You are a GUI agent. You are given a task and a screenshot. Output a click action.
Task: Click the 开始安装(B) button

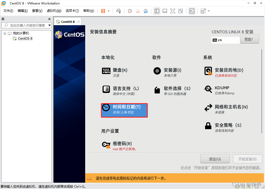pos(247,159)
